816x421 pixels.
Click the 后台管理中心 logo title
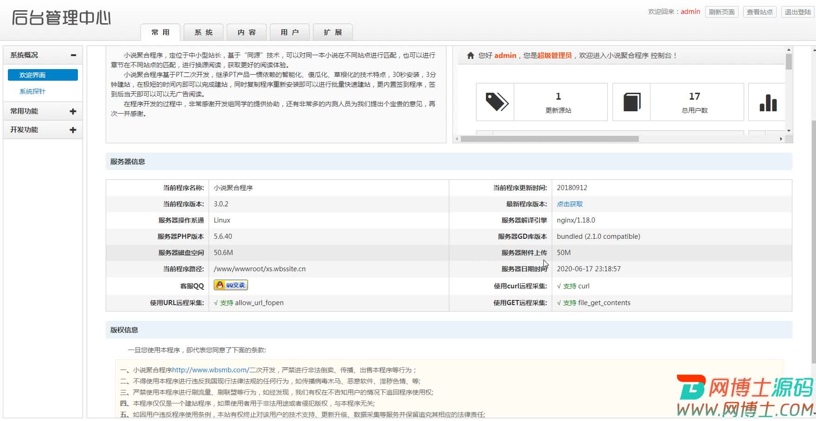pos(61,18)
